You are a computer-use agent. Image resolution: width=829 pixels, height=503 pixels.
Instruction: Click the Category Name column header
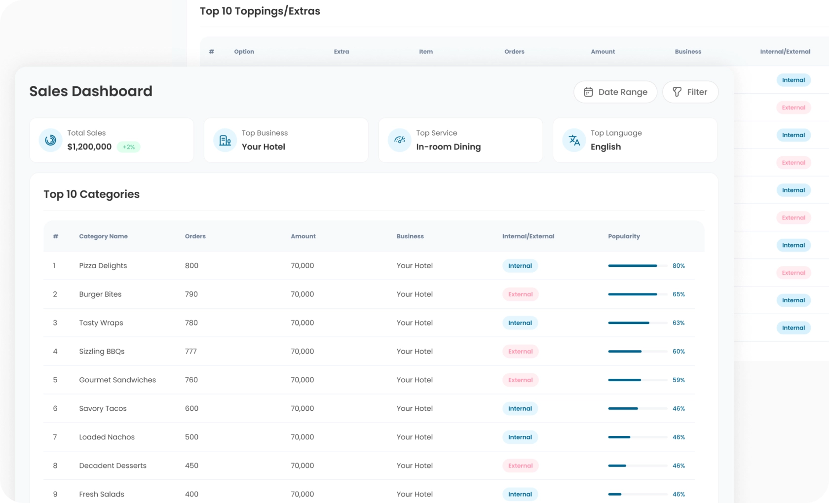[x=103, y=236]
